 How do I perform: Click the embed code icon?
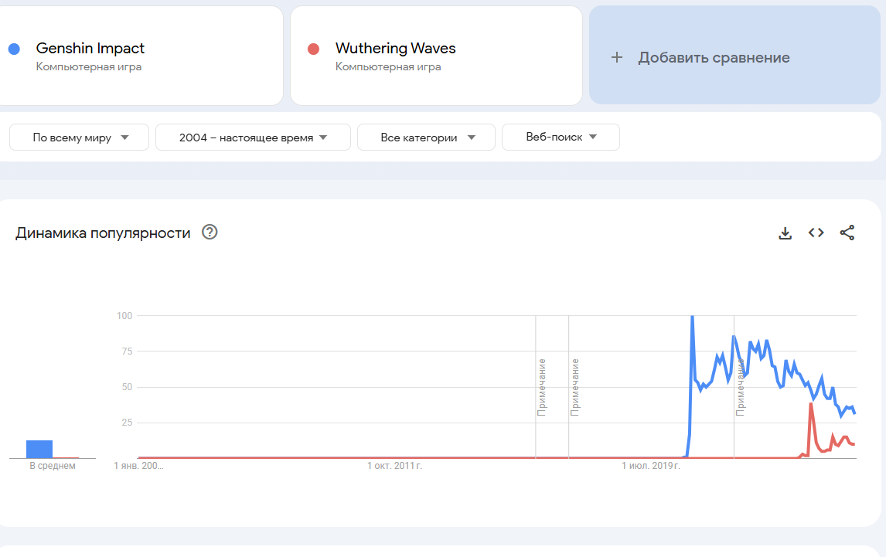point(816,233)
